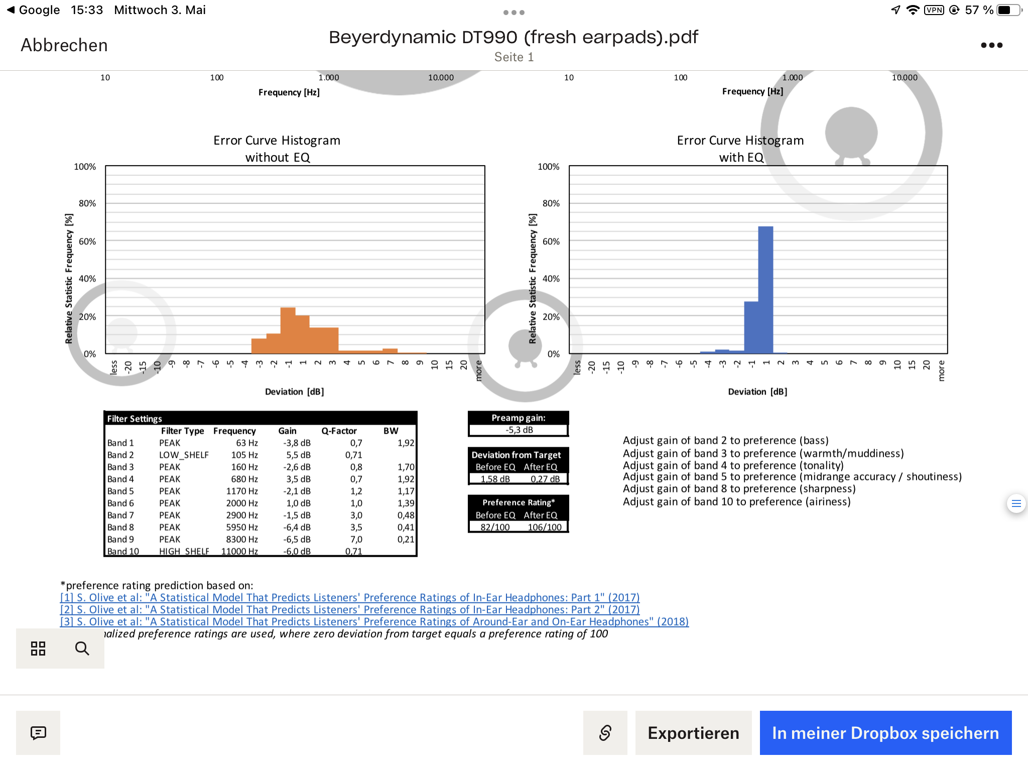This screenshot has height=771, width=1028.
Task: Select the HIGH_SHELF filter type of Band 10
Action: click(x=184, y=551)
